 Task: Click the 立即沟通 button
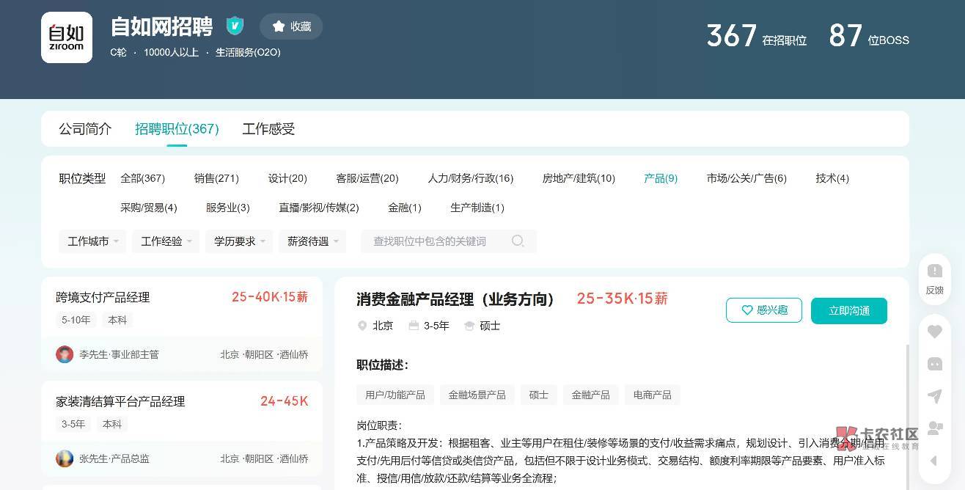point(848,310)
